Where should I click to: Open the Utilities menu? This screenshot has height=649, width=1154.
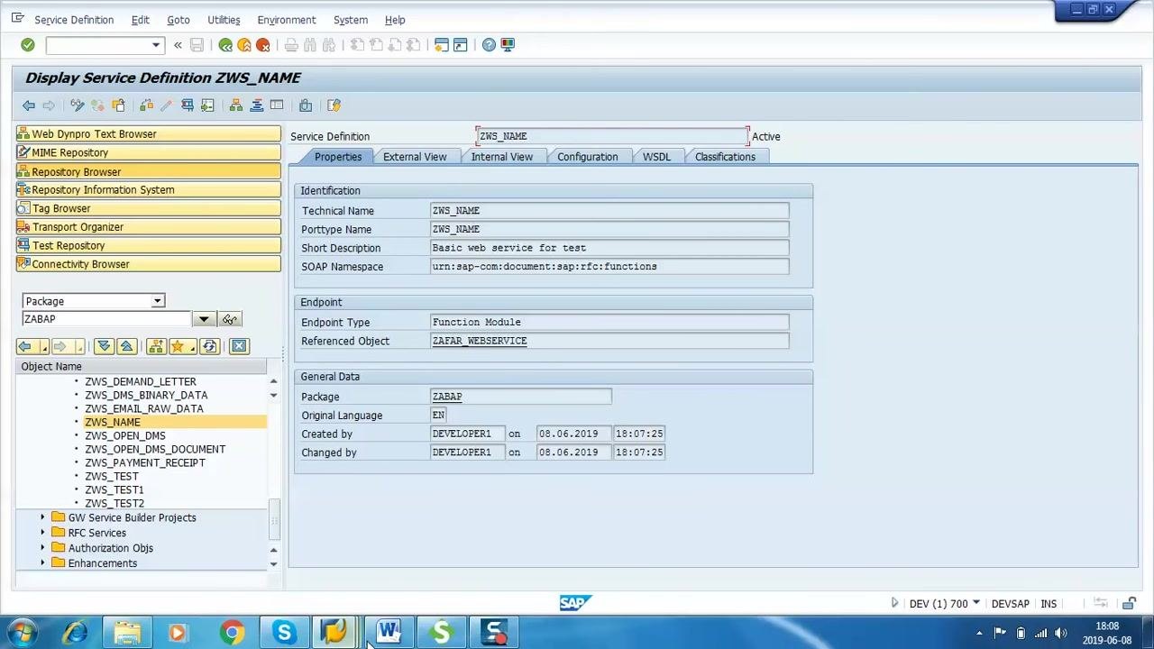click(x=224, y=20)
